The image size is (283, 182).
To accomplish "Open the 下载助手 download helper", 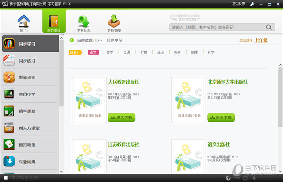I will 84,24.
